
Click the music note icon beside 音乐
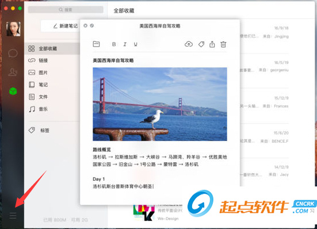pyautogui.click(x=32, y=109)
